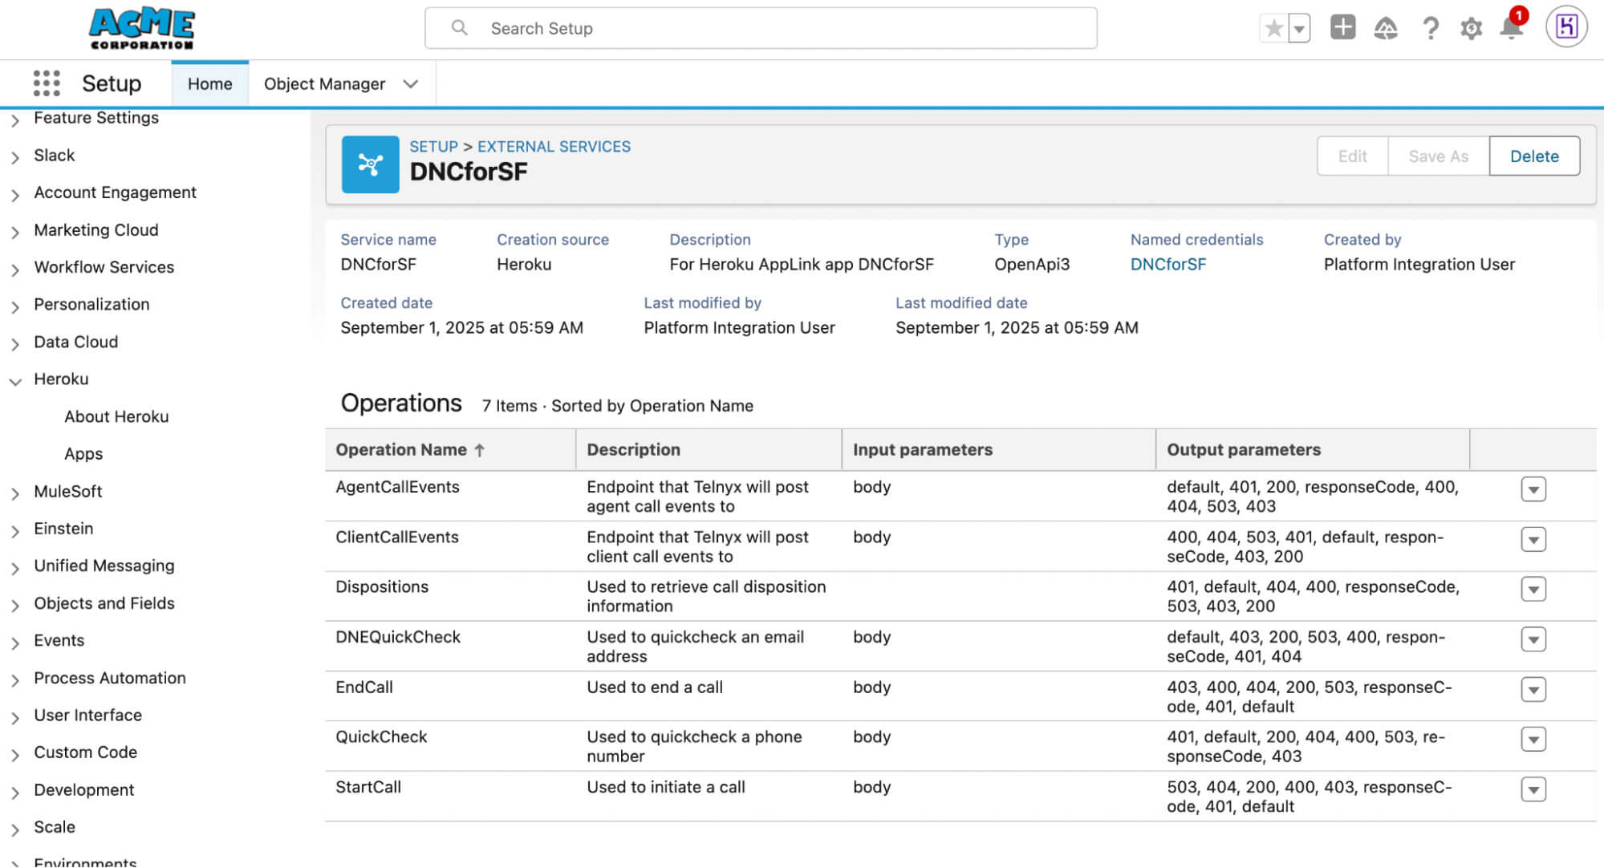Open the row actions menu for StartCall
The image size is (1604, 868).
click(x=1533, y=789)
